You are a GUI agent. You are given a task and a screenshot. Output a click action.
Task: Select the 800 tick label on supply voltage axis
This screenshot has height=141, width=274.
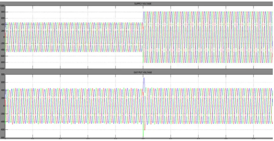[x=3, y=12]
